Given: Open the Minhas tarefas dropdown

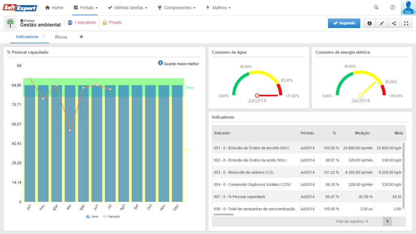Looking at the screenshot, I should coord(127,8).
